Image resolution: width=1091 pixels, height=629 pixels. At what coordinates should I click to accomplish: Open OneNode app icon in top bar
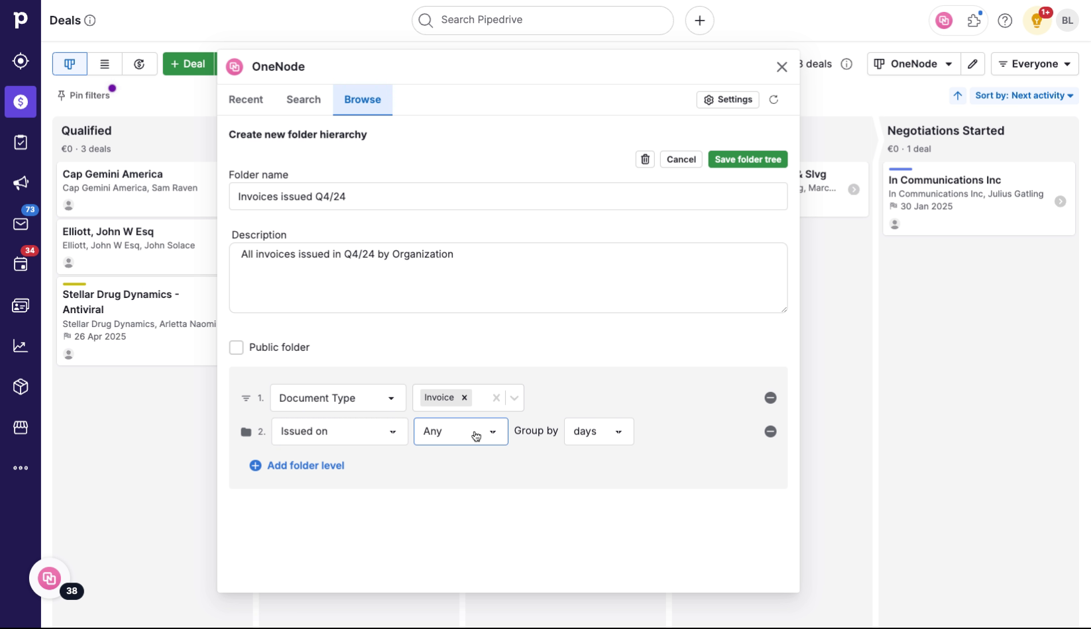944,21
